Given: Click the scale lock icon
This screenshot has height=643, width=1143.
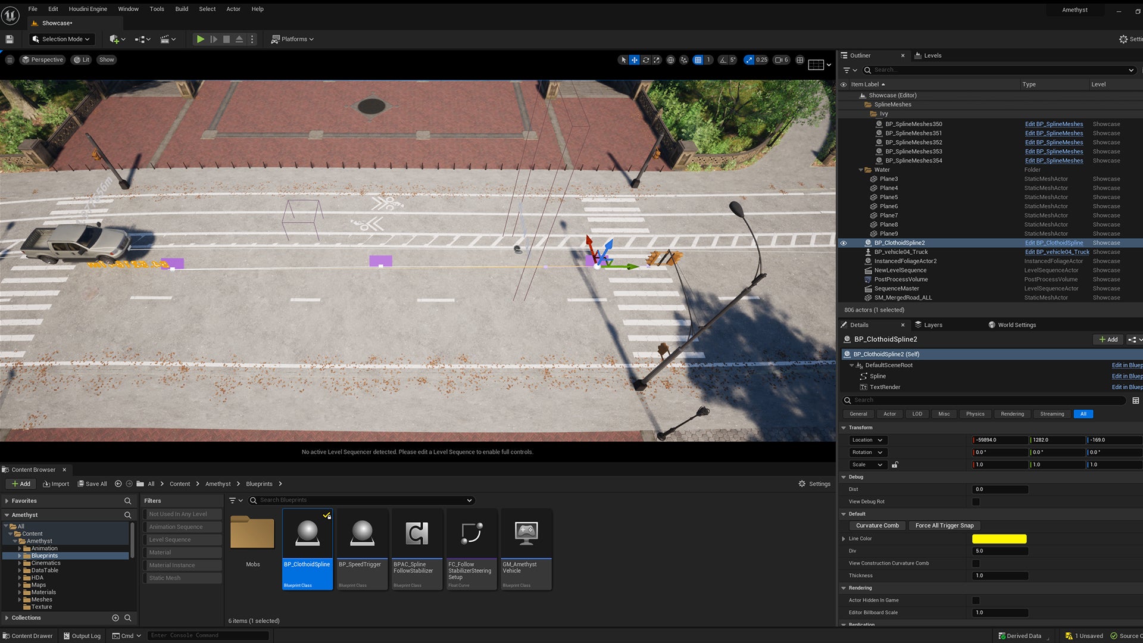Looking at the screenshot, I should tap(895, 465).
